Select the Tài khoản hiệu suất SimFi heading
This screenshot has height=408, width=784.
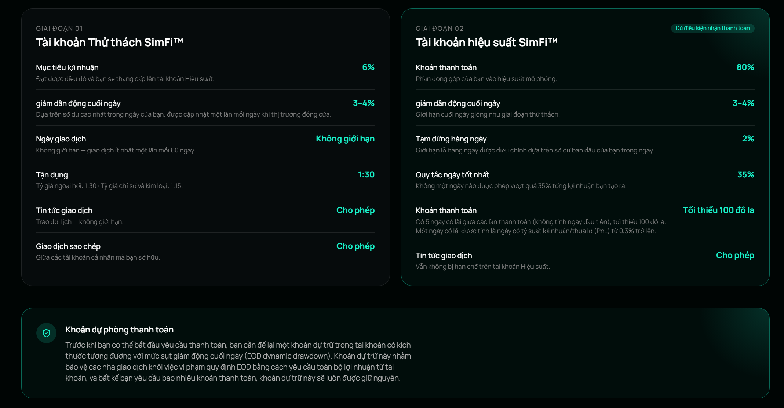click(486, 43)
